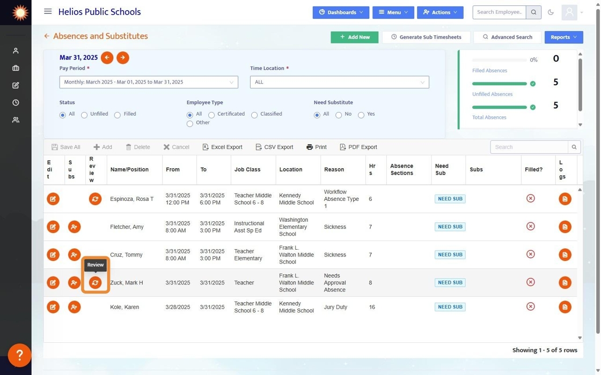Select Employee Type All radio
The height and width of the screenshot is (375, 601).
click(x=190, y=115)
